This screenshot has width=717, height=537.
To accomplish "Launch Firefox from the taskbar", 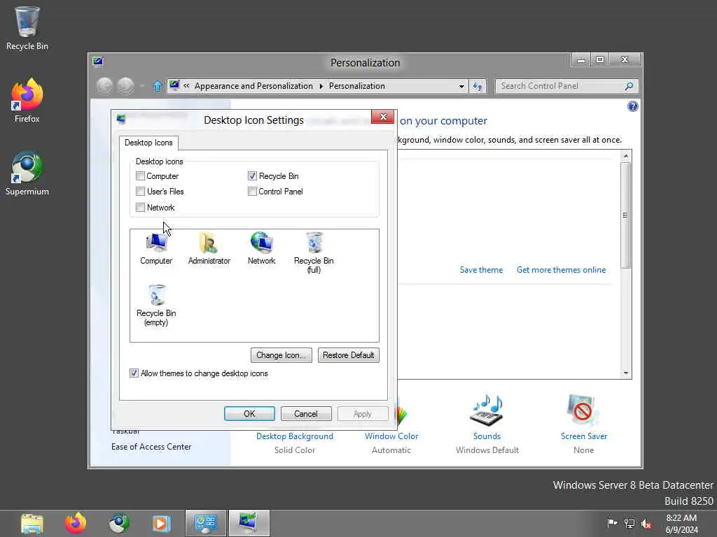I will tap(76, 523).
